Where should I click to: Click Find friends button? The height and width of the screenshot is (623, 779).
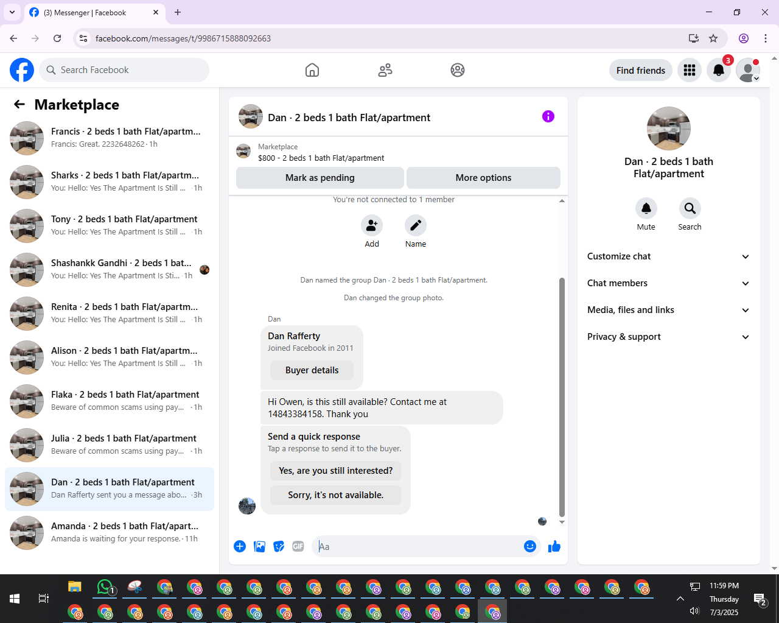click(x=641, y=70)
